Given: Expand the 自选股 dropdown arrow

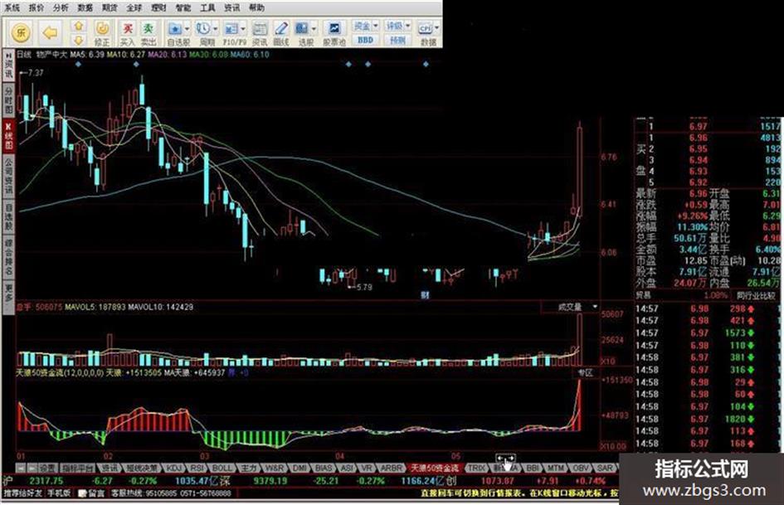Looking at the screenshot, I should [x=187, y=28].
